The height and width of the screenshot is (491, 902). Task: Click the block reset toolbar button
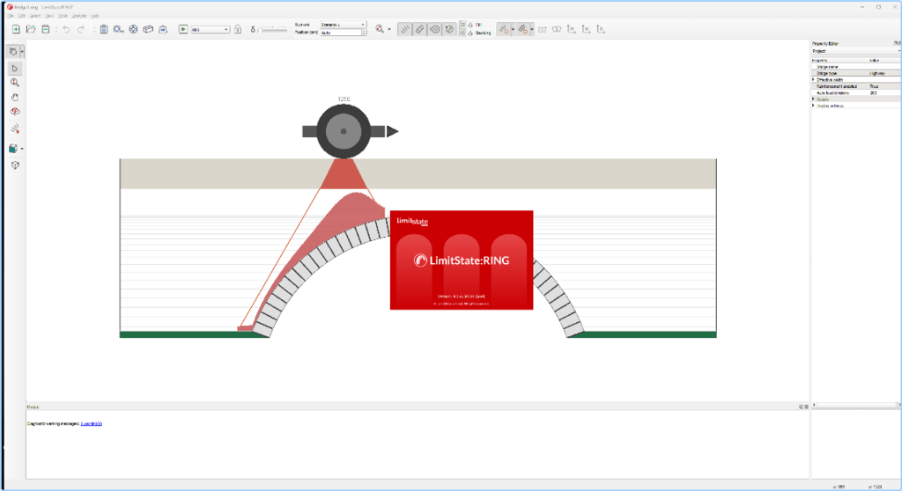[522, 29]
